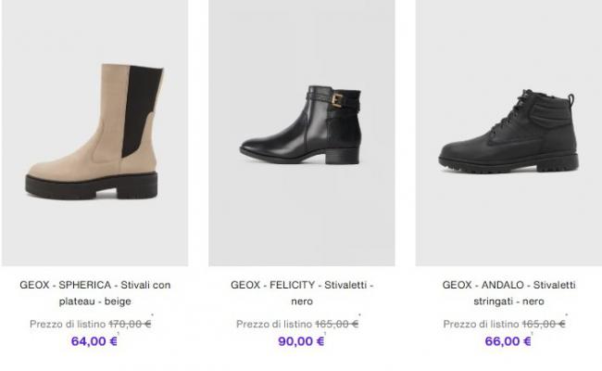The height and width of the screenshot is (371, 602).
Task: Click the crossed-out 165,00 € price under ANDALO
Action: tap(544, 325)
